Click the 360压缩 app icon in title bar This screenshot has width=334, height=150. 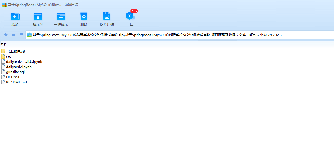[x=5, y=5]
